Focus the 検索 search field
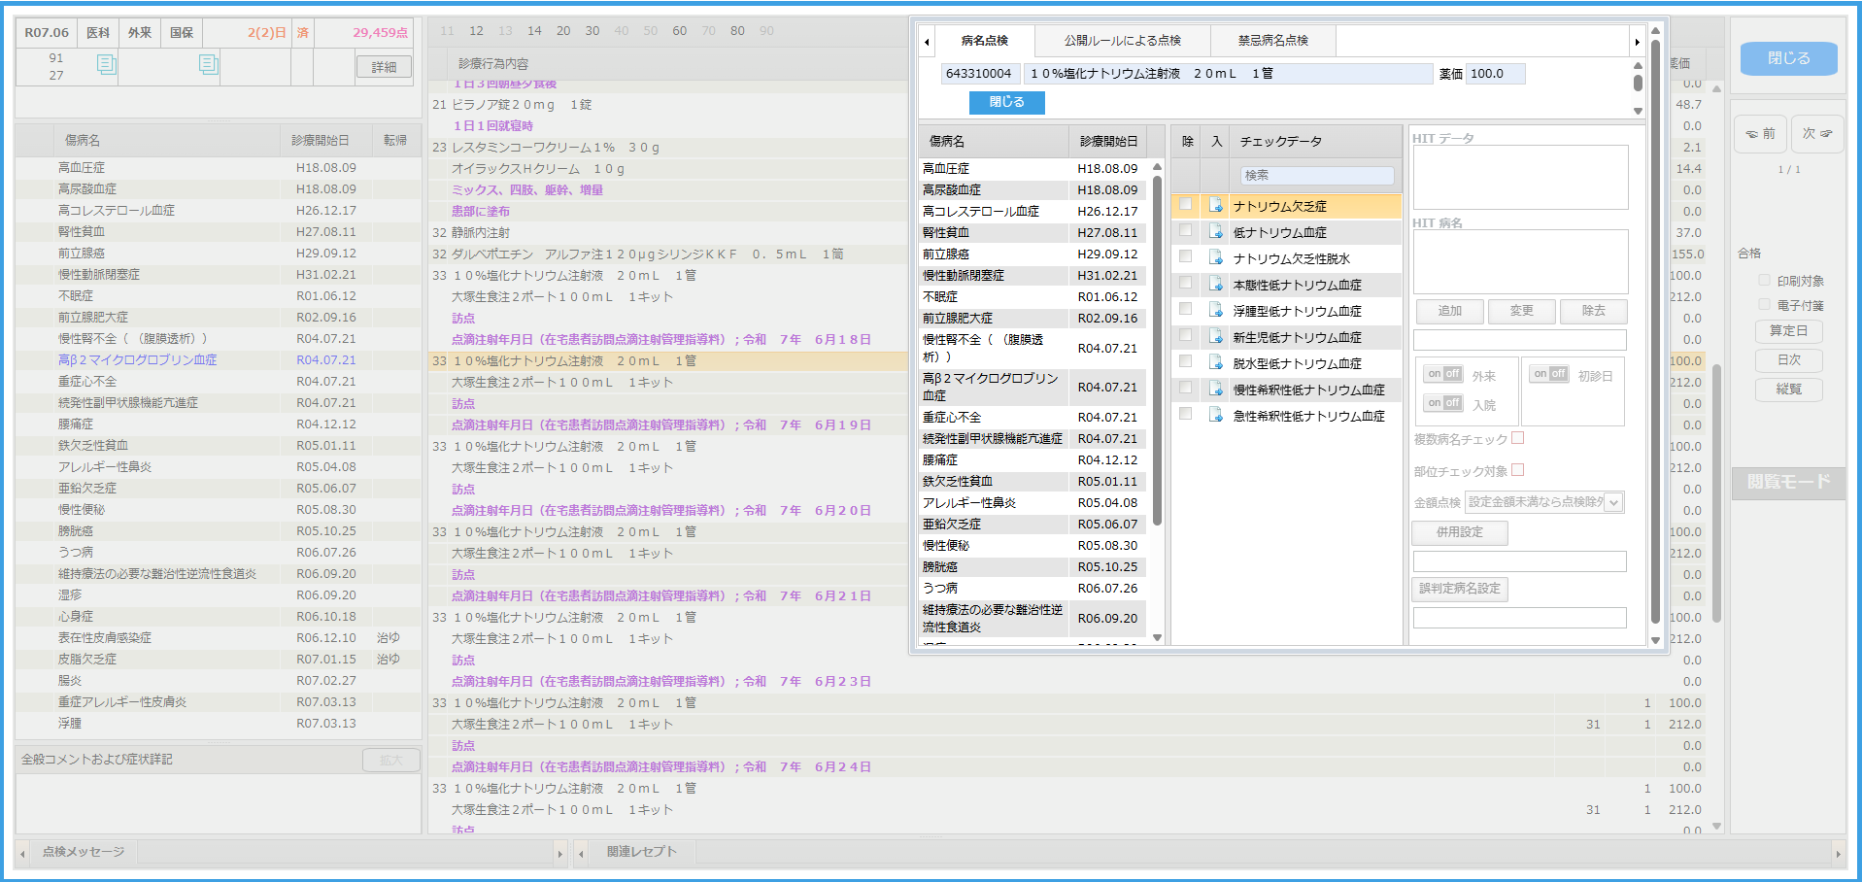 (x=1316, y=176)
